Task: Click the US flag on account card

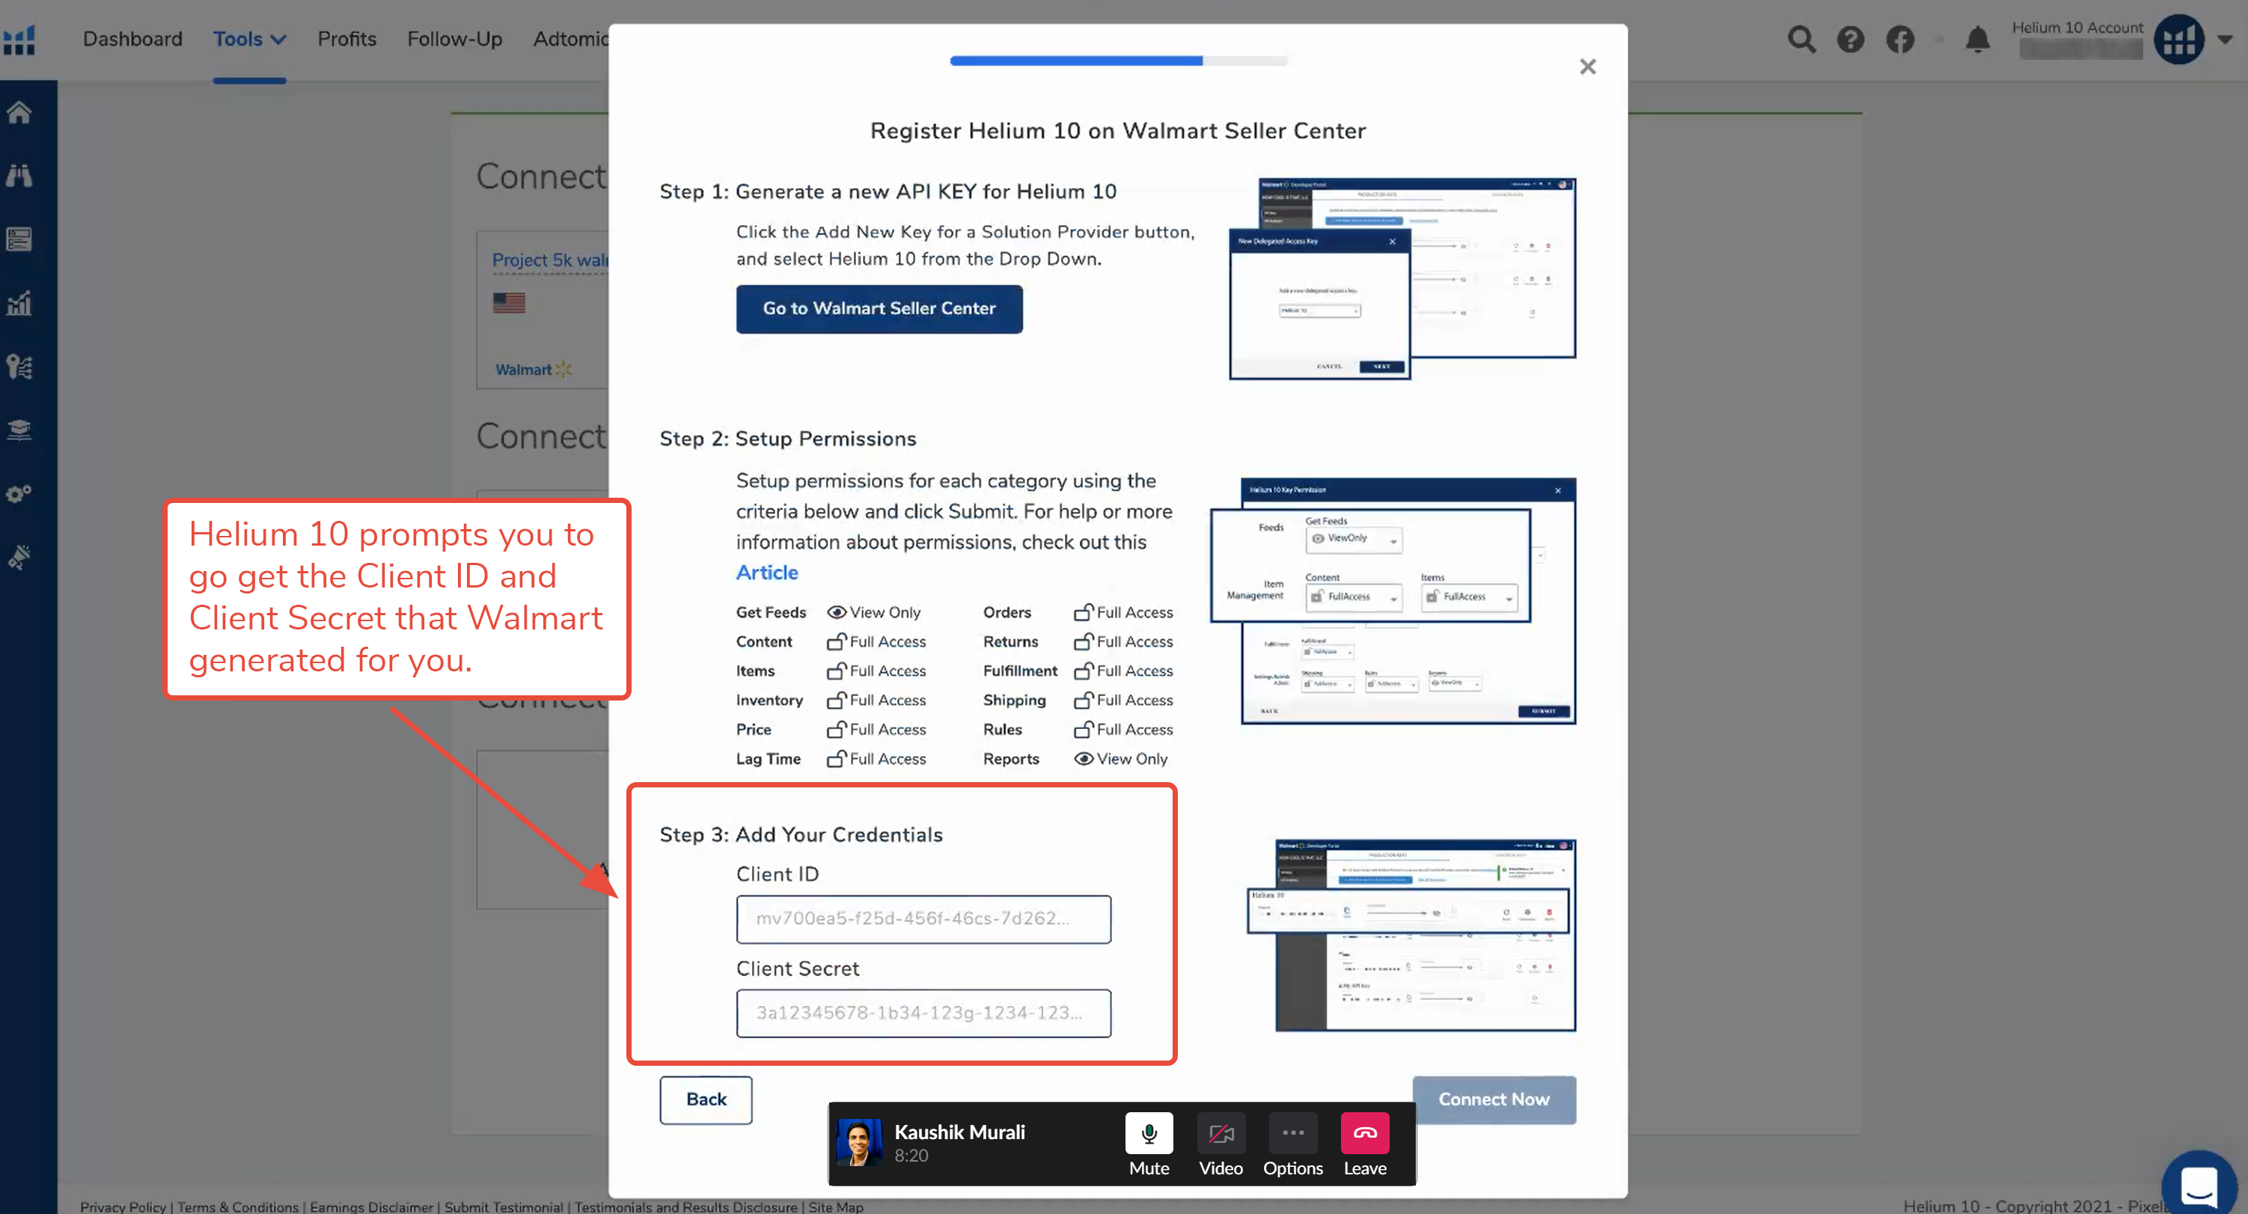Action: tap(509, 303)
